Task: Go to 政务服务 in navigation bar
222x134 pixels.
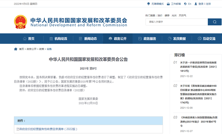Action: [x=147, y=39]
